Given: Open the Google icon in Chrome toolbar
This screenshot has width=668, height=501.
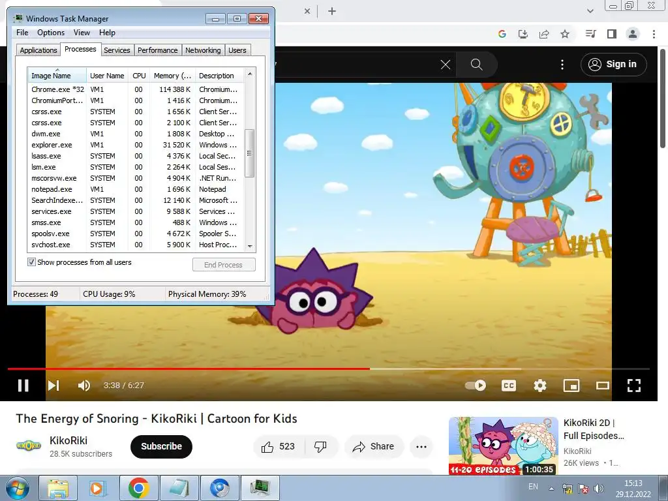Looking at the screenshot, I should (502, 34).
